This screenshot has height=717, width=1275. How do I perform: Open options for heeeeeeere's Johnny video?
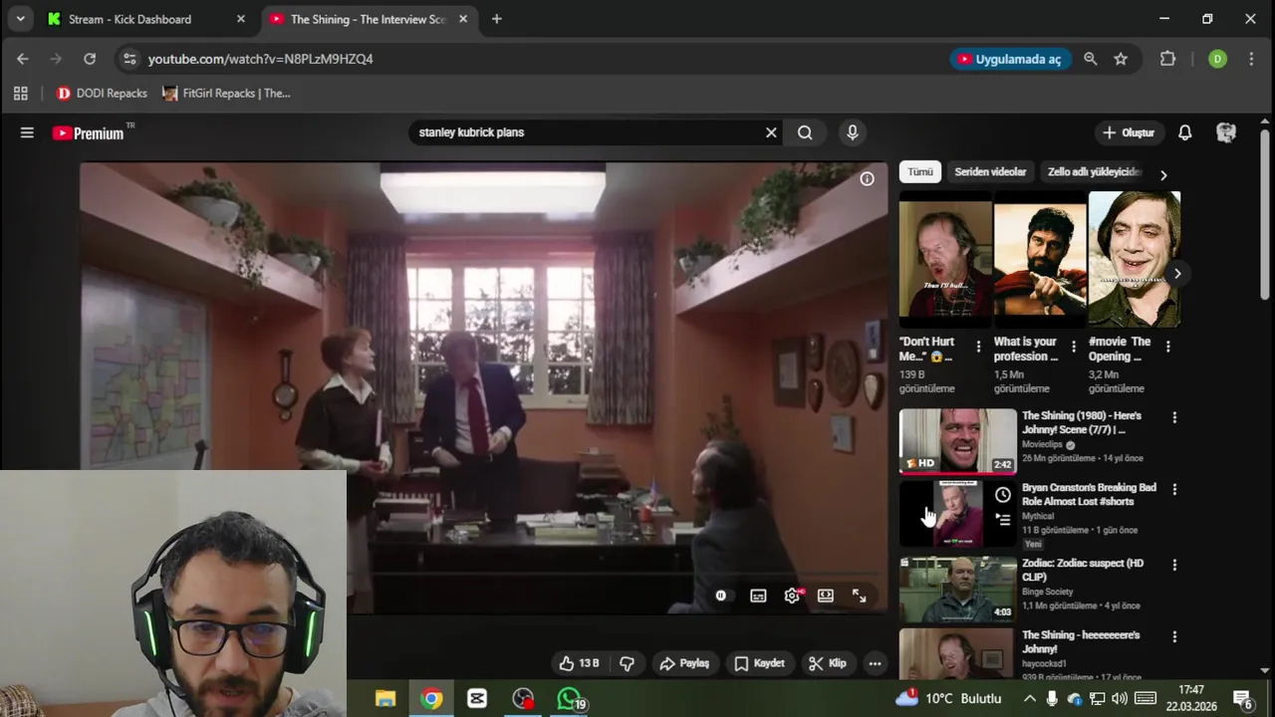pyautogui.click(x=1174, y=637)
